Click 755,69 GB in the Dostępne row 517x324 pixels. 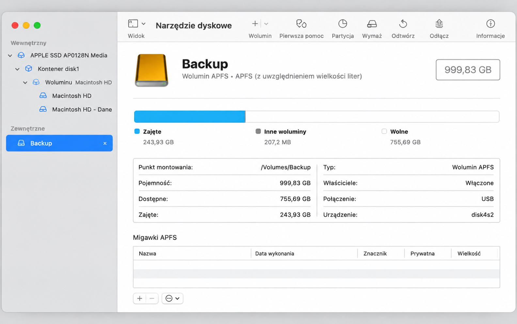295,199
